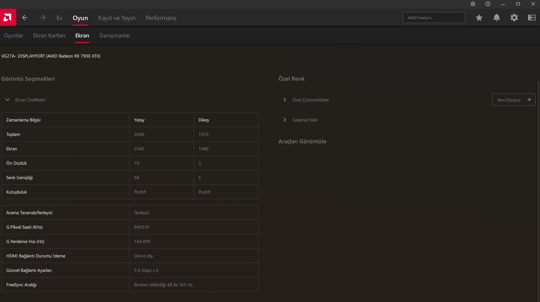Select the Ekran sub-tab
This screenshot has height=302, width=540.
82,35
